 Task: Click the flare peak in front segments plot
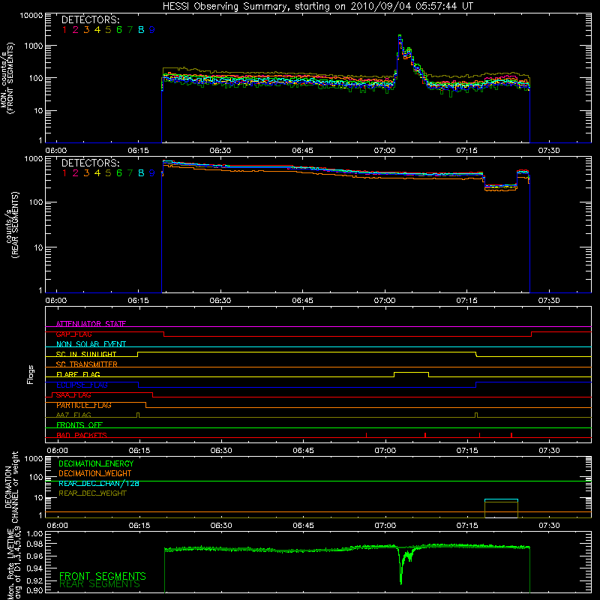[400, 36]
